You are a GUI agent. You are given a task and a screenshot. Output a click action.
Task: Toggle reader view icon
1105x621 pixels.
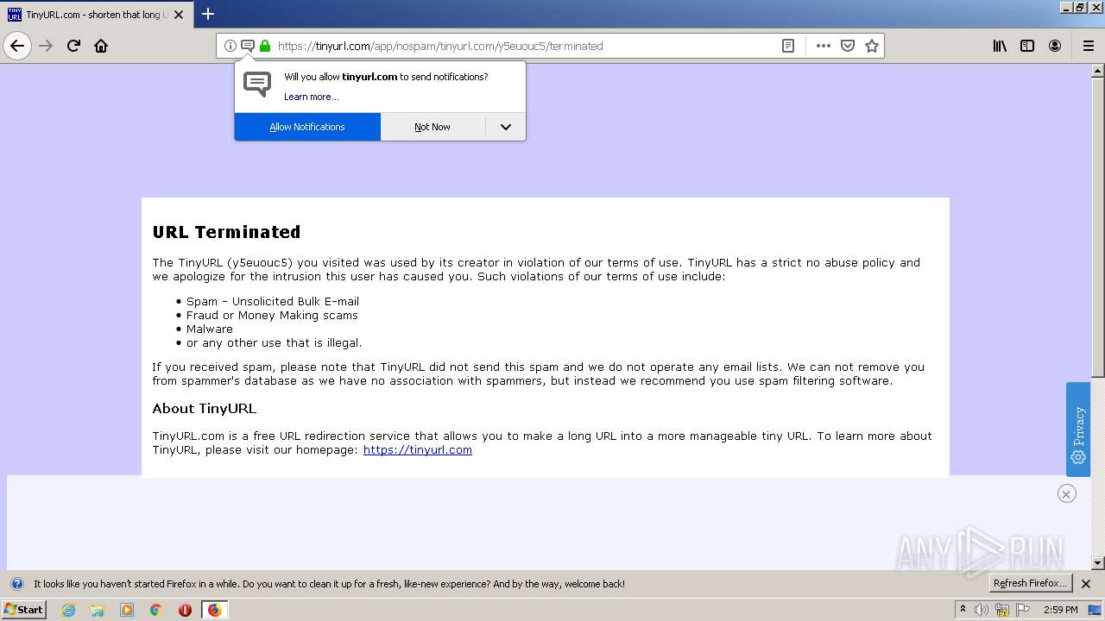pyautogui.click(x=788, y=46)
